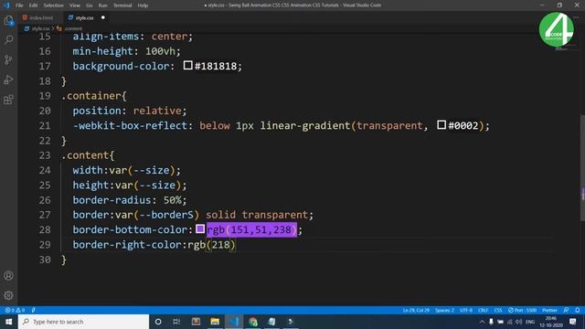Show hidden system tray icons
The height and width of the screenshot is (329, 585).
pos(482,322)
